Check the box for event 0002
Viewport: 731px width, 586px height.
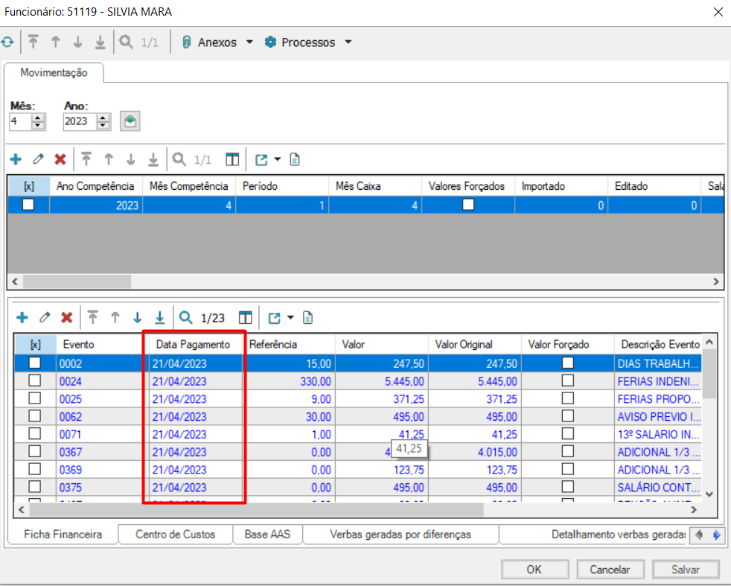click(x=34, y=363)
